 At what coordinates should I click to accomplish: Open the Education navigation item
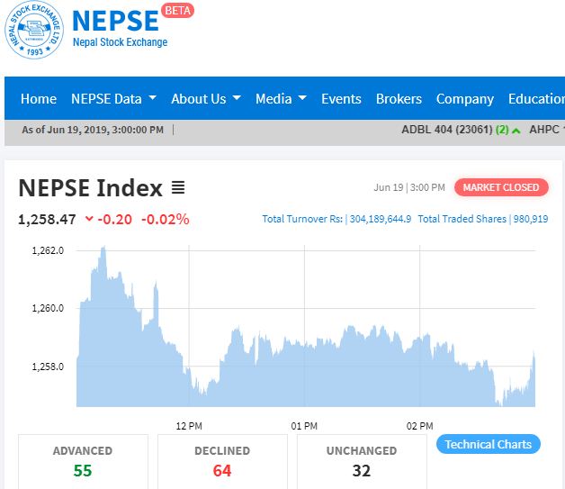(535, 99)
